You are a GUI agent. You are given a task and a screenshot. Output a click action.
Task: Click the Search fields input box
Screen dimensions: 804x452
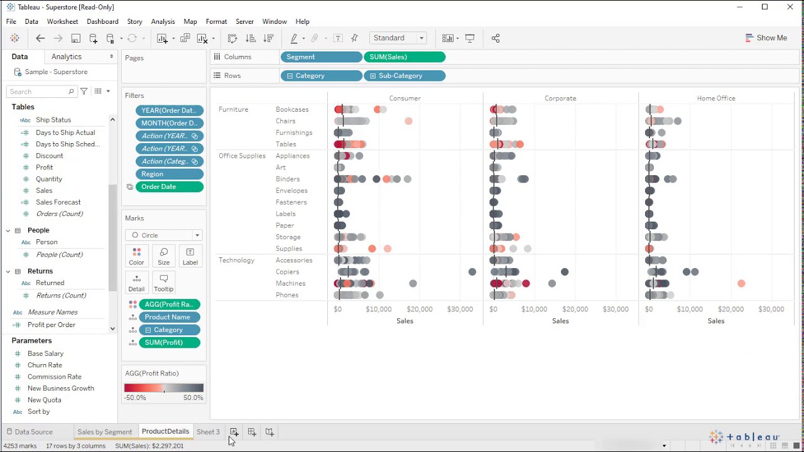[x=41, y=92]
